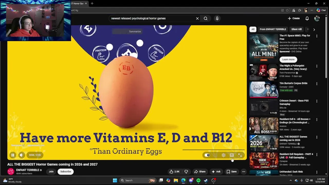The height and width of the screenshot is (185, 329).
Task: Open options for Tim Burton's Corpse Bride
Action: (317, 84)
